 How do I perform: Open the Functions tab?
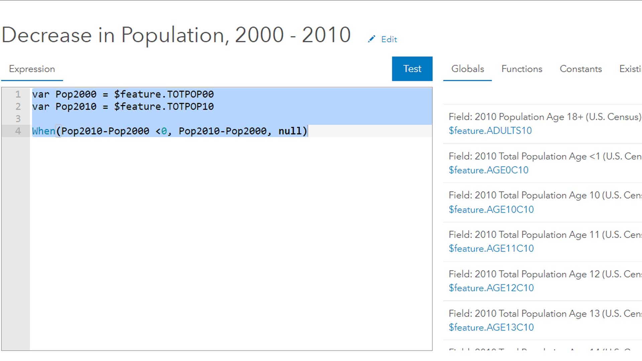tap(522, 69)
